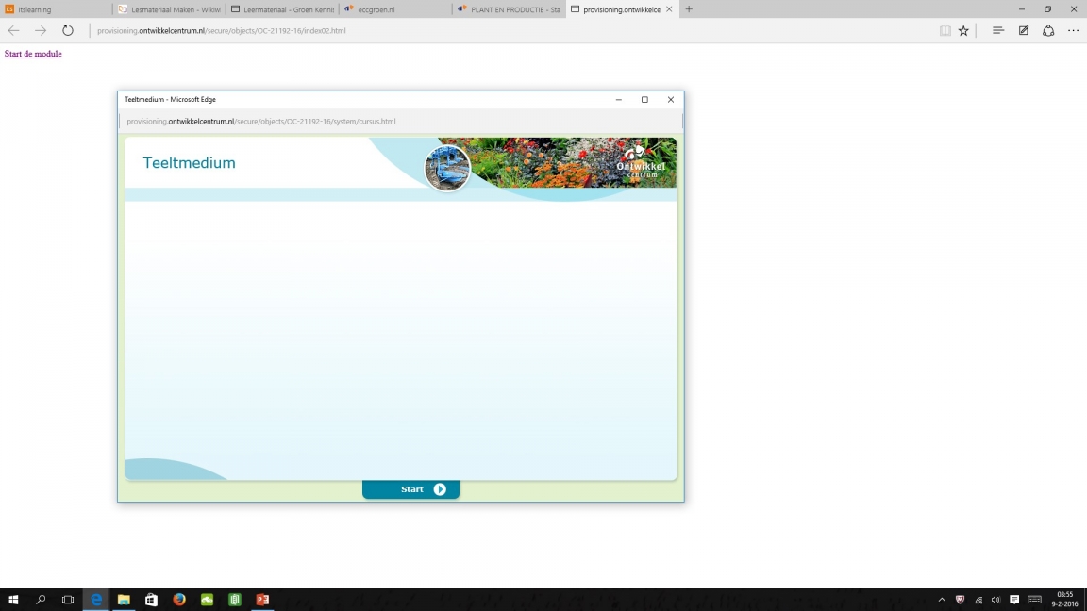Image resolution: width=1087 pixels, height=611 pixels.
Task: Expand hidden system tray icons
Action: point(941,600)
